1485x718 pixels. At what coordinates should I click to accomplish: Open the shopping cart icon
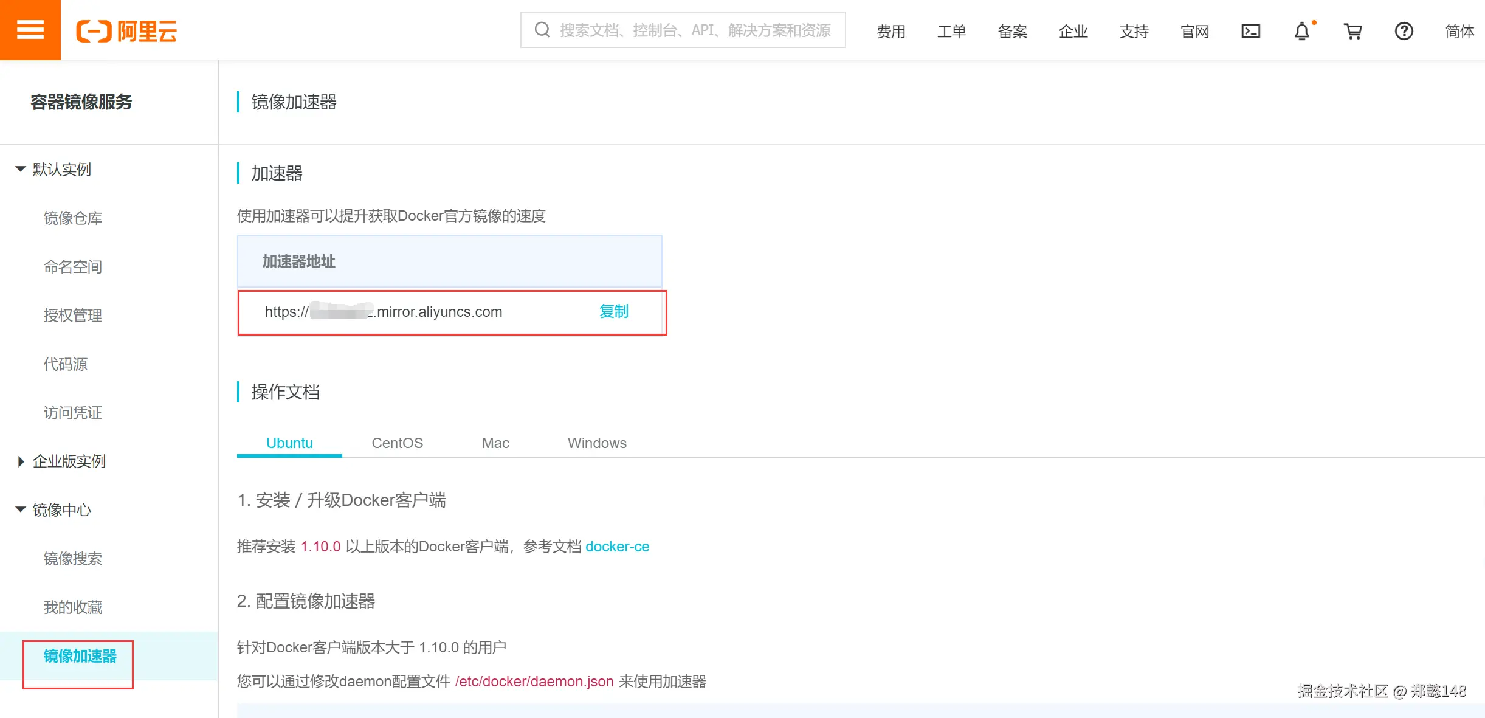[x=1352, y=31]
